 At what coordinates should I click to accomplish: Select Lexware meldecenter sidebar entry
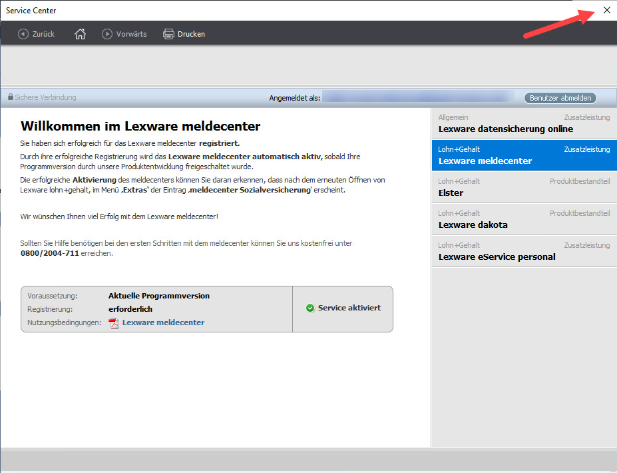click(x=524, y=155)
